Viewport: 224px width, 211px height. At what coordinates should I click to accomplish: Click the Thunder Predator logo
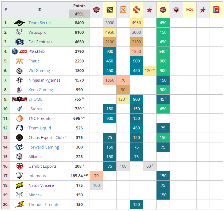[19, 204]
